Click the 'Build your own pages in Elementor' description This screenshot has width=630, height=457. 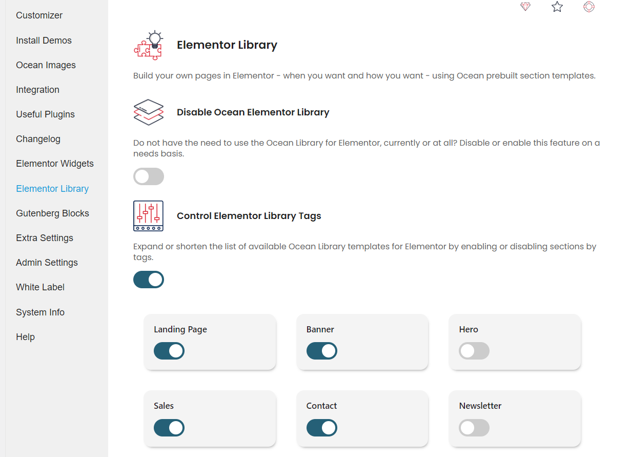tap(364, 76)
